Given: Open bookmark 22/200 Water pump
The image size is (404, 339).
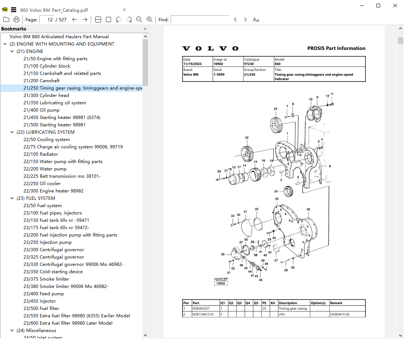Looking at the screenshot, I should [x=45, y=169].
